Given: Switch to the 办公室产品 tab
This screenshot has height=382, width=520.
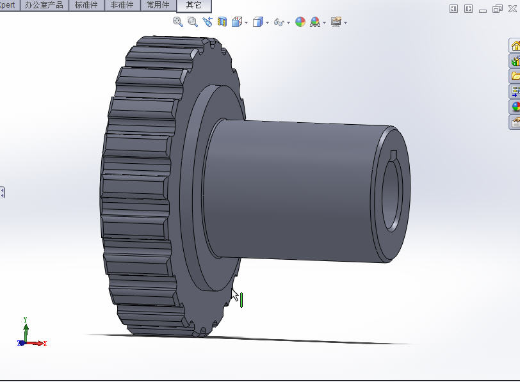Looking at the screenshot, I should tap(44, 5).
